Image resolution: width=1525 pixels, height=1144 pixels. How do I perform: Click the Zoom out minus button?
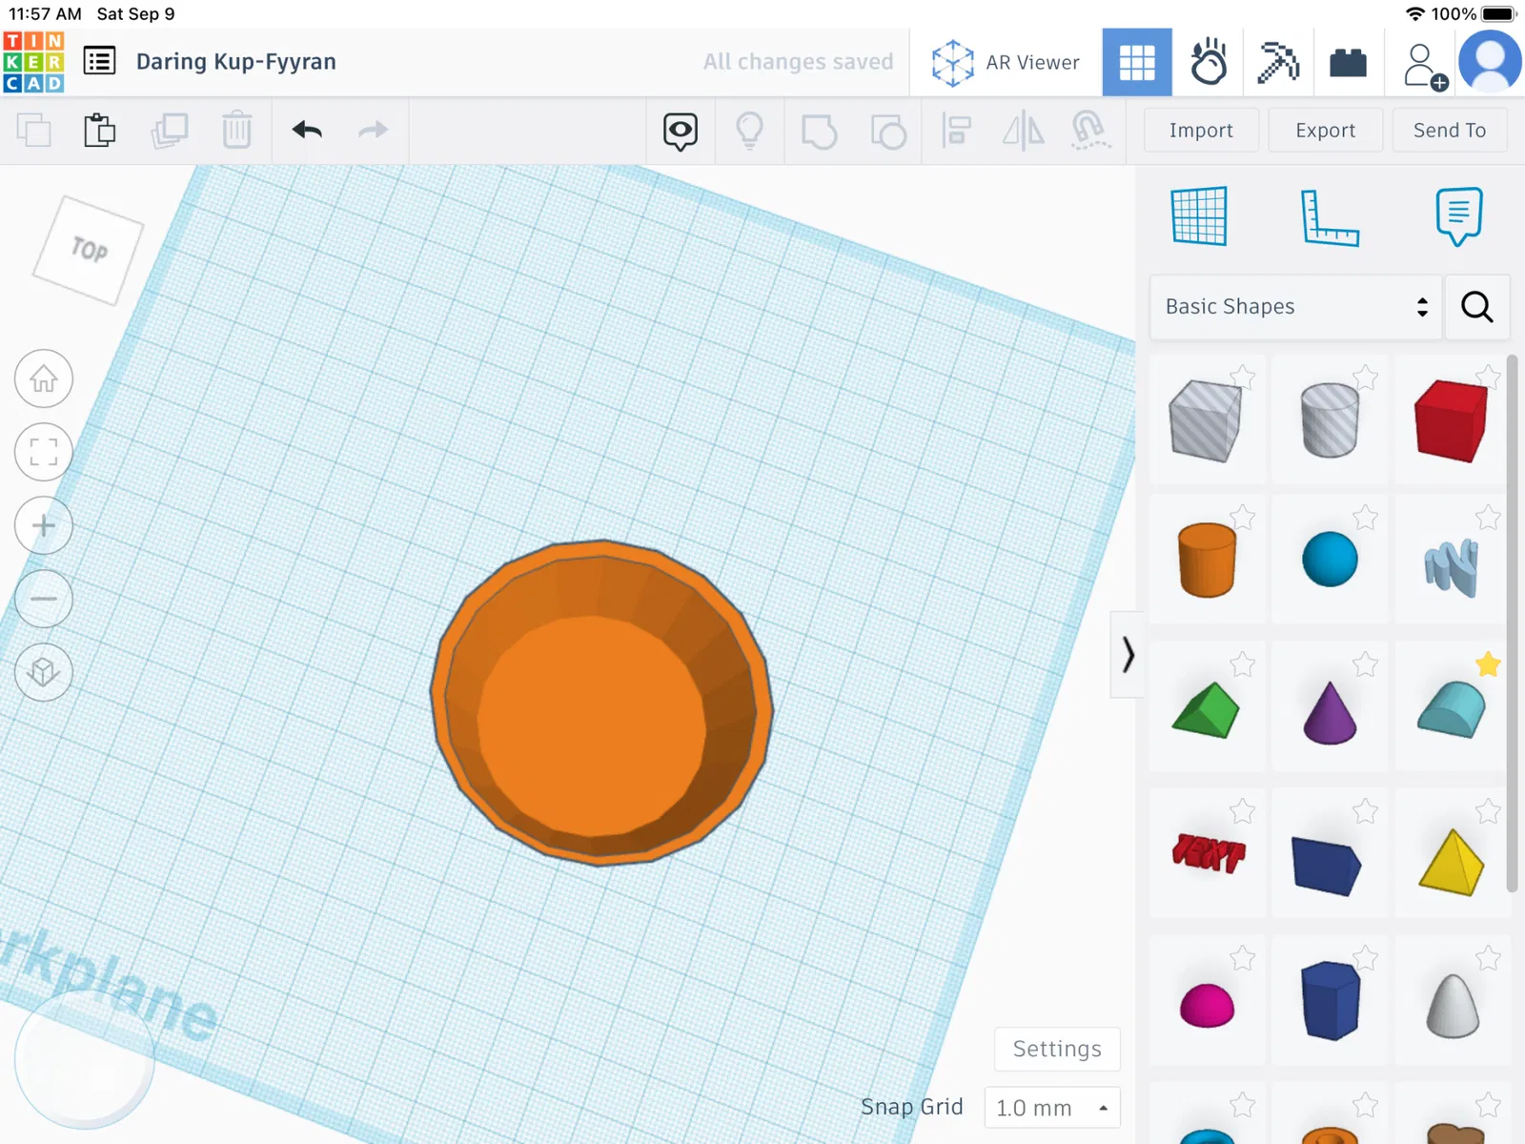(44, 599)
